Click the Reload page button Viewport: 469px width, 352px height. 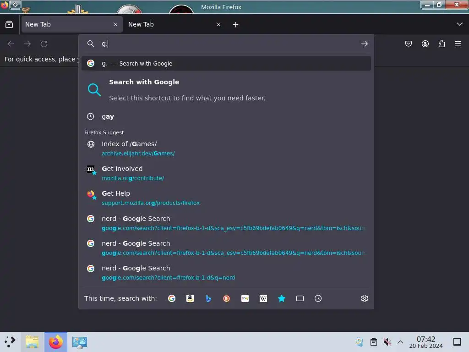click(x=44, y=44)
